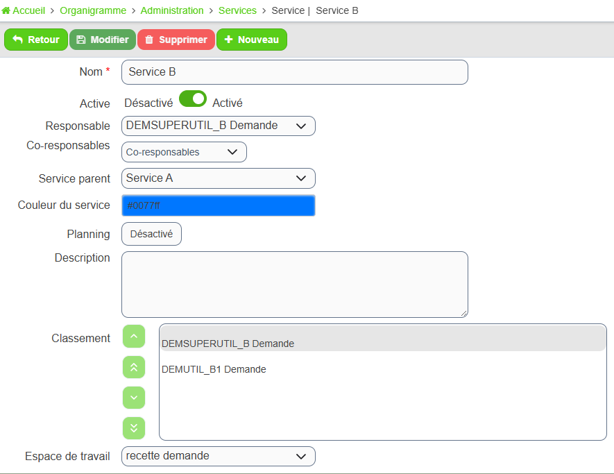The height and width of the screenshot is (474, 614).
Task: Click the Description resize handle corner
Action: [463, 313]
